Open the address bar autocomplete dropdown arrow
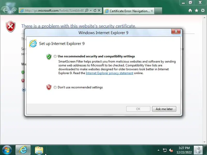Image resolution: width=207 pixels, height=155 pixels. [91, 10]
